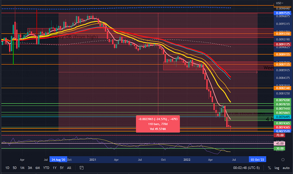Open the chart settings gear icon
This screenshot has height=174, width=293.
coord(283,160)
